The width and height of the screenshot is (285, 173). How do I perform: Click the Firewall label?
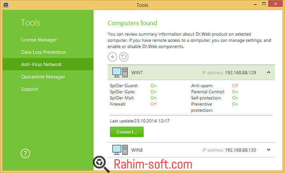click(118, 104)
